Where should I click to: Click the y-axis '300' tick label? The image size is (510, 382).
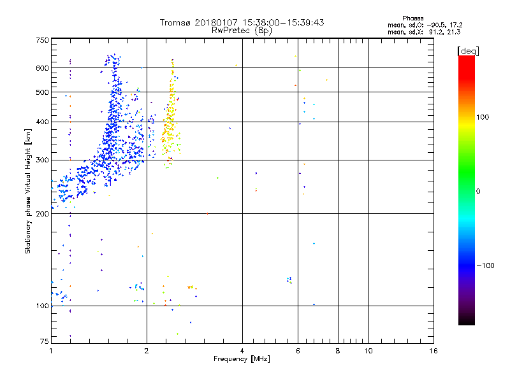[x=42, y=160]
